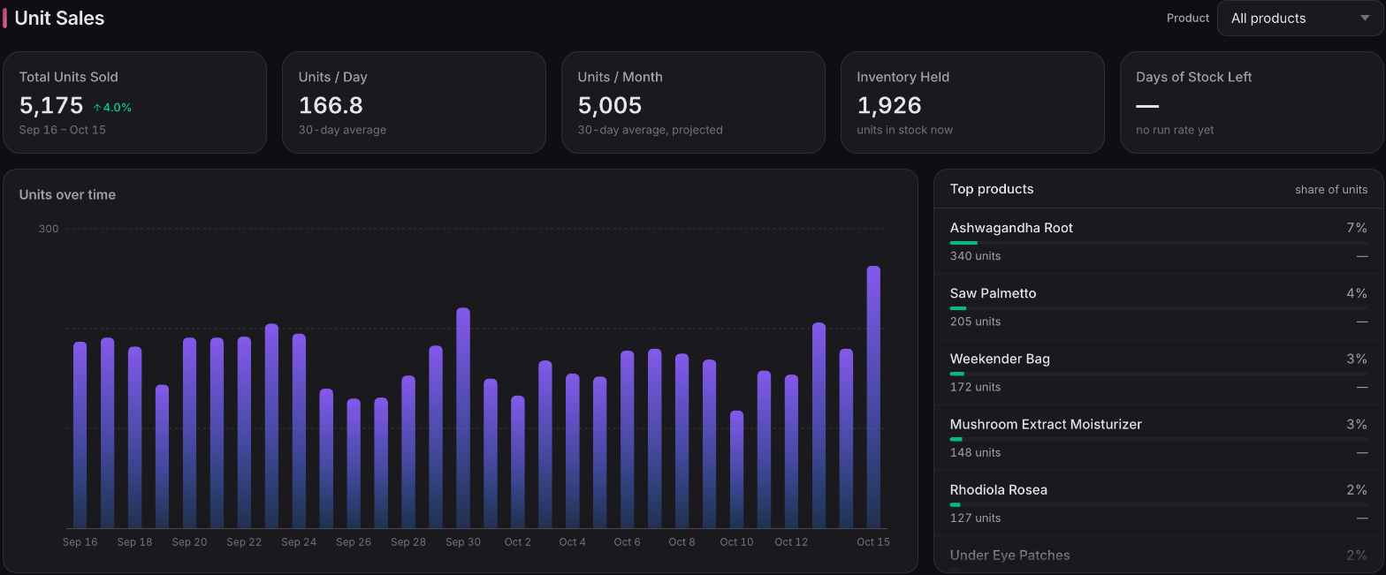Click the Sep 16 bar in chart
The image size is (1386, 575).
click(x=80, y=435)
